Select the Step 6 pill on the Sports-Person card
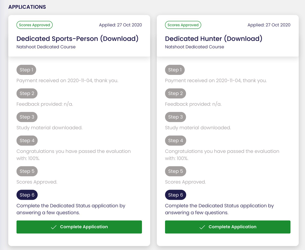Image resolution: width=305 pixels, height=250 pixels. point(27,195)
